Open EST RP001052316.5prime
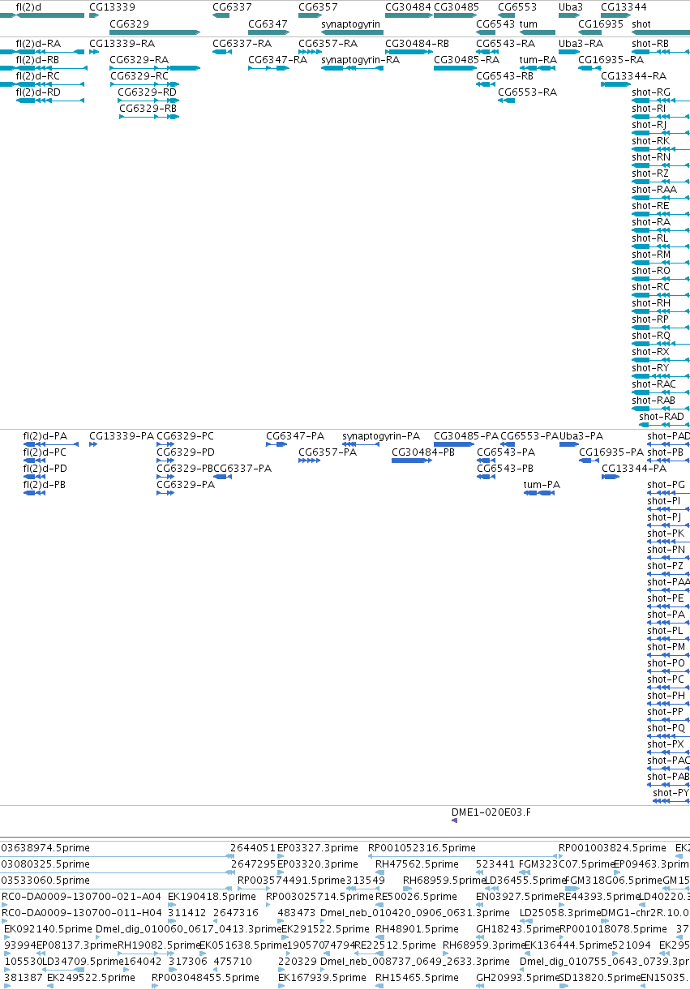The height and width of the screenshot is (990, 690). tap(422, 848)
